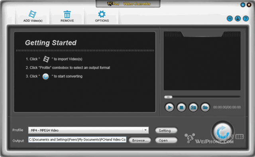
Task: Click the blue padlock icon
Action: (x=237, y=19)
